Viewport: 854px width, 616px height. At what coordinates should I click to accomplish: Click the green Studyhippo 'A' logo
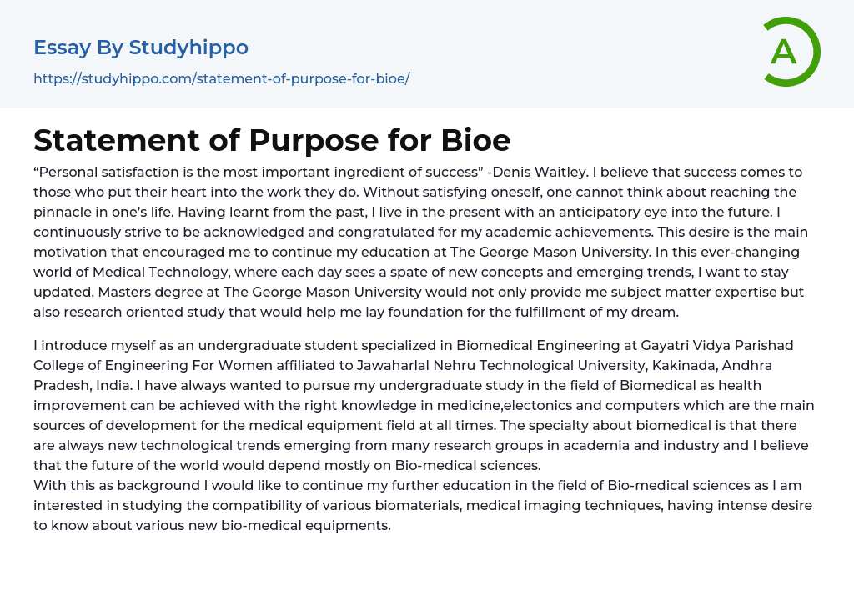pos(791,52)
